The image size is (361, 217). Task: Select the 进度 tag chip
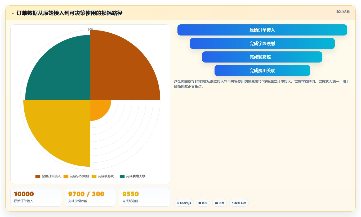click(220, 203)
